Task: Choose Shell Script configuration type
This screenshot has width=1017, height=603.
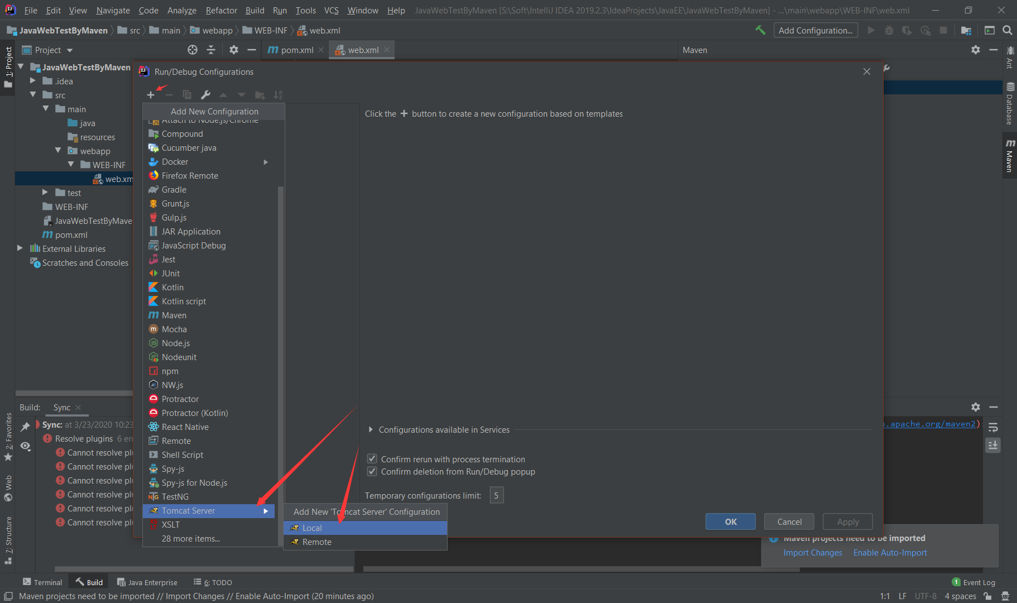Action: (210, 454)
